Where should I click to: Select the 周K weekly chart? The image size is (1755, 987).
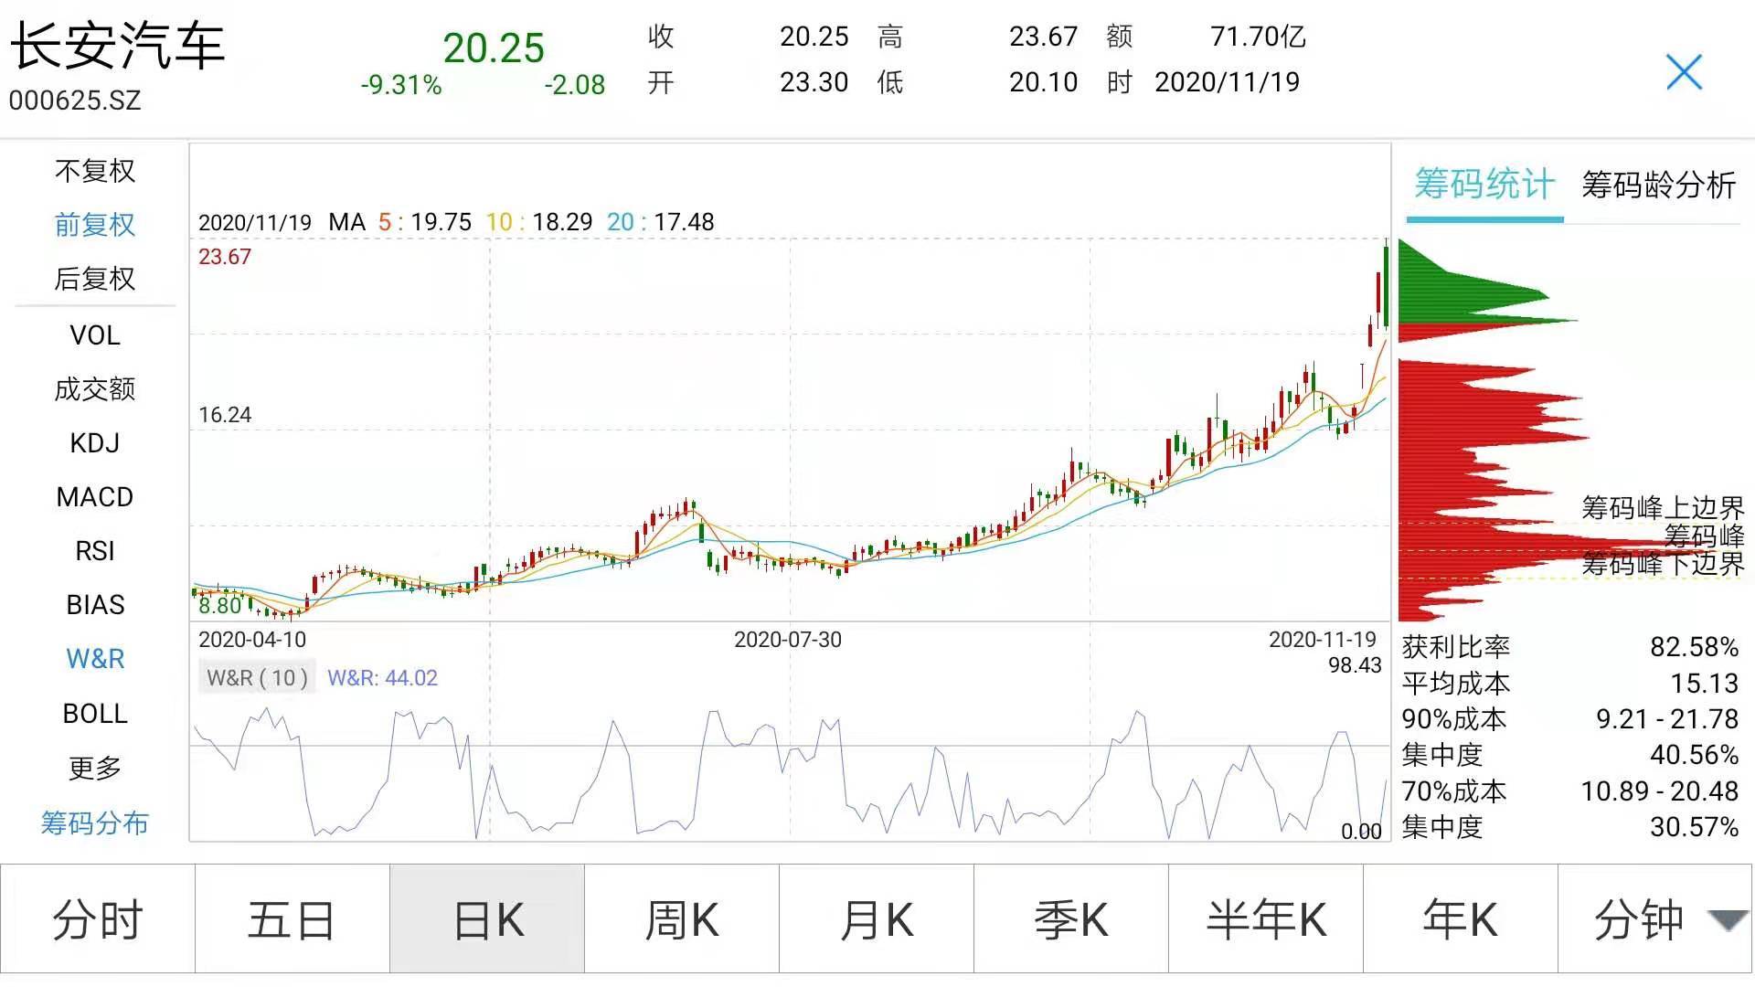click(x=681, y=920)
